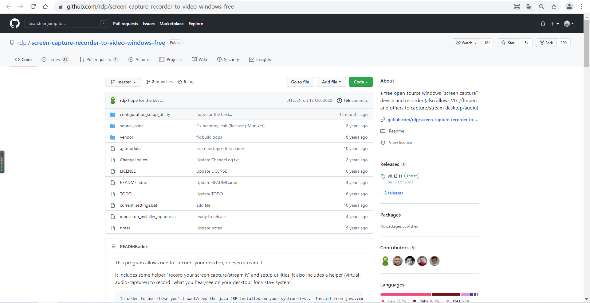Viewport: 590px width, 303px height.
Task: Switch to the Code tab
Action: (23, 59)
